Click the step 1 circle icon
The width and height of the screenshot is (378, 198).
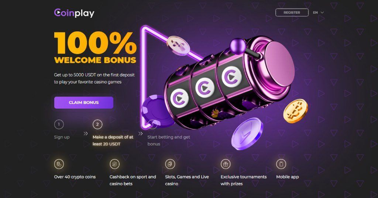(59, 124)
